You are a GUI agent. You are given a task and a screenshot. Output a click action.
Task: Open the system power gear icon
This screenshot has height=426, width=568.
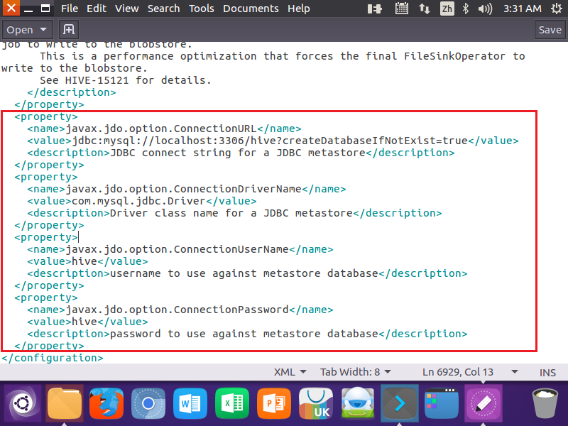(x=557, y=9)
